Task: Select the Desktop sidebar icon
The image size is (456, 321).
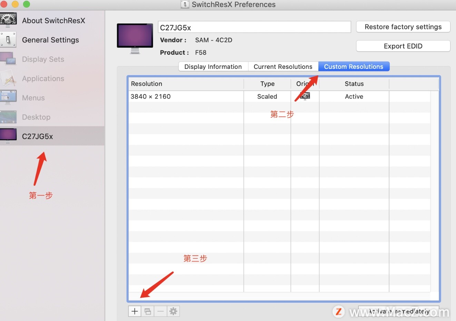Action: tap(8, 117)
